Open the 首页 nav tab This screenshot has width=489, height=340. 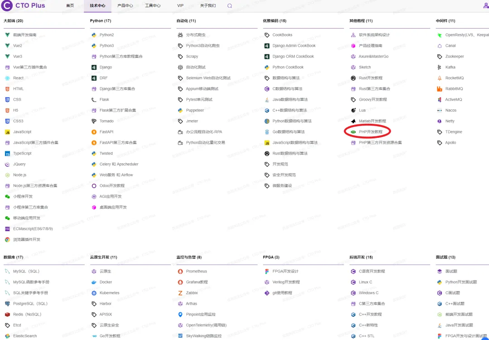tap(70, 5)
